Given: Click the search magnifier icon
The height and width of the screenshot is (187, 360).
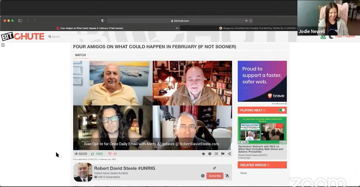Looking at the screenshot, I should pyautogui.click(x=50, y=37).
